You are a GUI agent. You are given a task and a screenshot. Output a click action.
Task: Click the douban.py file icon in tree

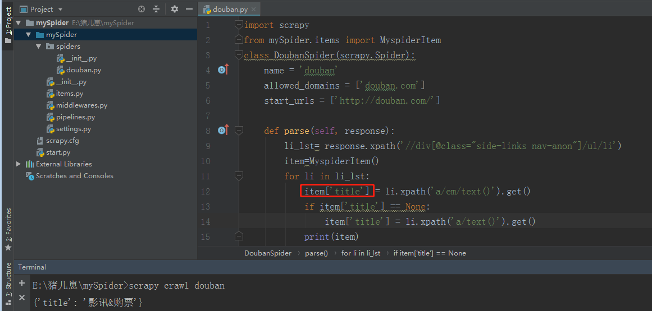tap(60, 70)
